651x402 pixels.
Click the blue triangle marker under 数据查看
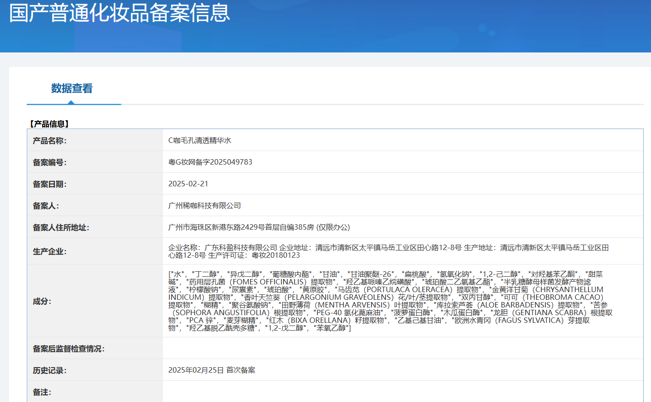coord(71,103)
